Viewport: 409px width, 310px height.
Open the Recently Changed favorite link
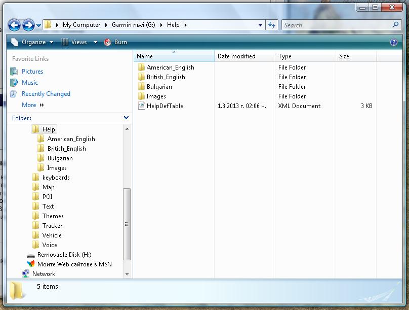pyautogui.click(x=46, y=94)
